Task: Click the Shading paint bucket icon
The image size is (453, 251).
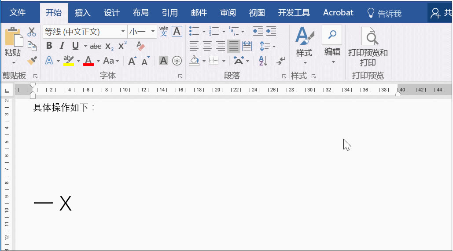Action: click(195, 61)
